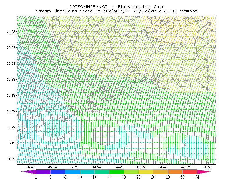Viewport: 233px width, 180px height.
Task: Click the yellow legend color block
Action: (x=146, y=172)
